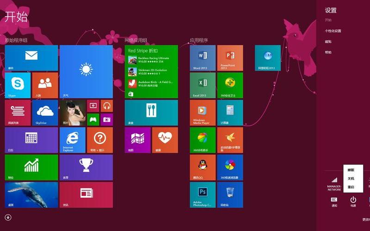
Task: Open the Sports trophy tile
Action: [x=86, y=167]
